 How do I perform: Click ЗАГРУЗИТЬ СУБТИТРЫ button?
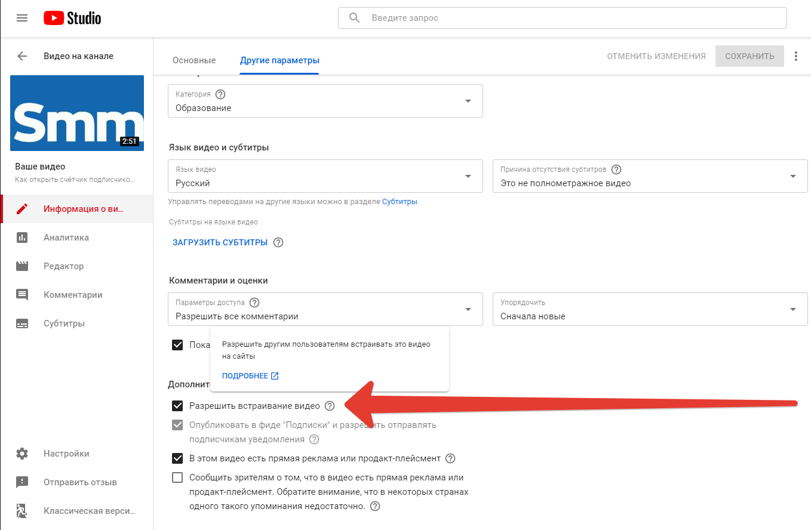click(220, 242)
